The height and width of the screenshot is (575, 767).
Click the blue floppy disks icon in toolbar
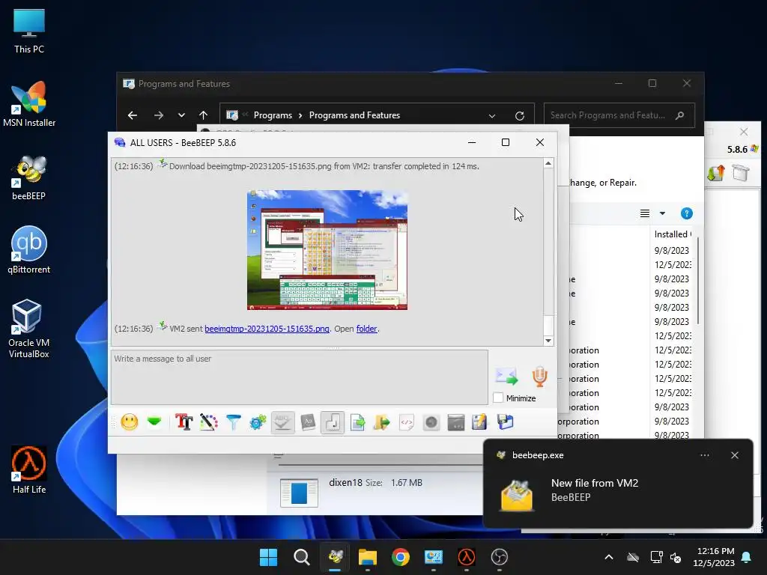(505, 422)
